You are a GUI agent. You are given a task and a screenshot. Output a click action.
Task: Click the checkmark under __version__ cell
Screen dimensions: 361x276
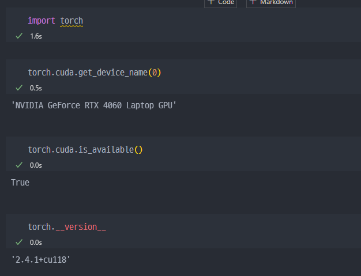(19, 242)
